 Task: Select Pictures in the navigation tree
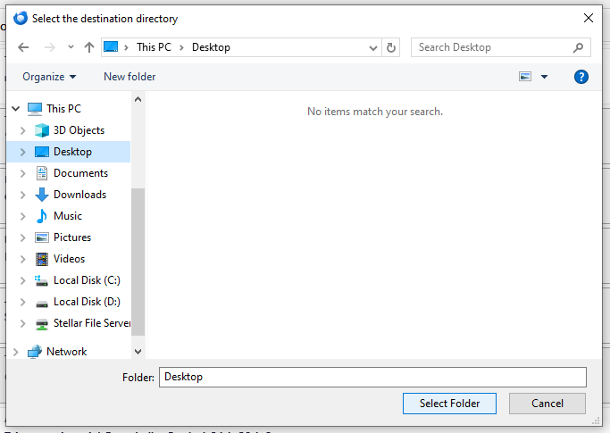point(72,237)
